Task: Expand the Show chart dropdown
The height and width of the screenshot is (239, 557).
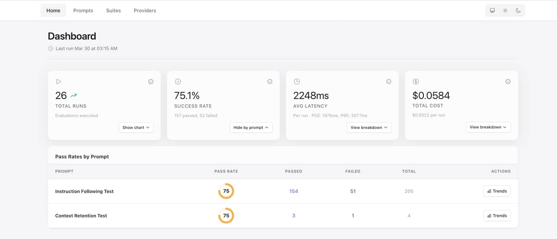Action: click(136, 127)
